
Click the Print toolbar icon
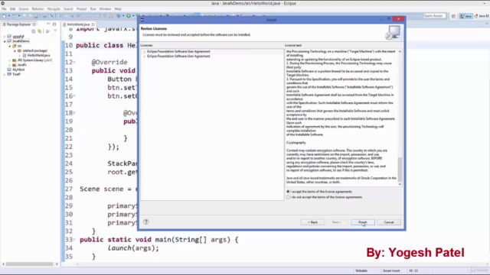[x=36, y=16]
